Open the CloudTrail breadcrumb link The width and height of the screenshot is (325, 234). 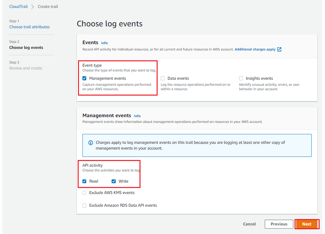[x=18, y=6]
